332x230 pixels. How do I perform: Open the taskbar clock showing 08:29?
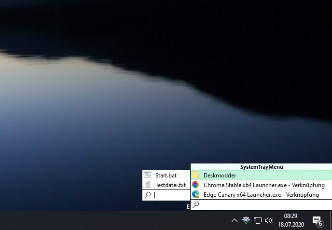[x=290, y=220]
